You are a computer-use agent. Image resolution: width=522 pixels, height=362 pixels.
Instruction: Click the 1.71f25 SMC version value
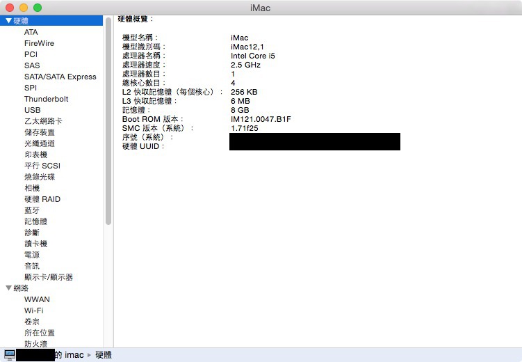click(x=245, y=128)
